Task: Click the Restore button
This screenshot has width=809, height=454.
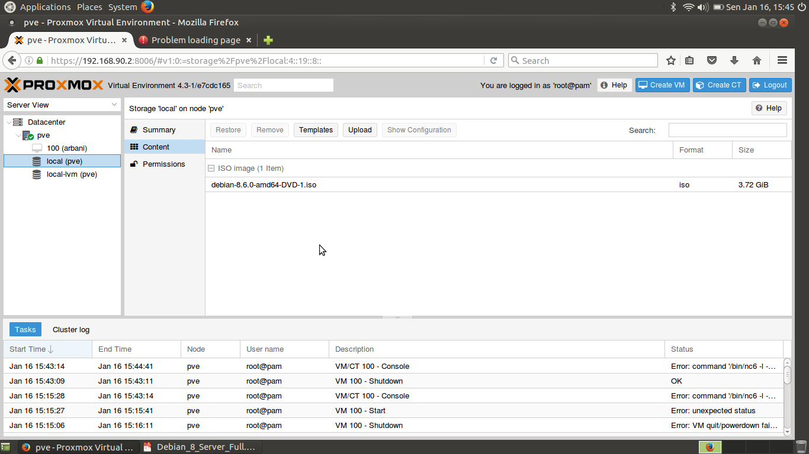Action: click(x=228, y=130)
